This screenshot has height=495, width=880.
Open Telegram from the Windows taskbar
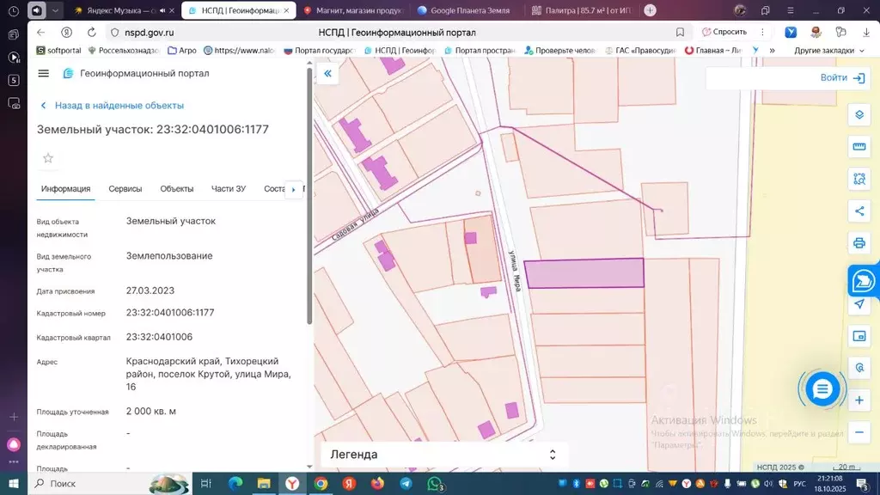[405, 484]
